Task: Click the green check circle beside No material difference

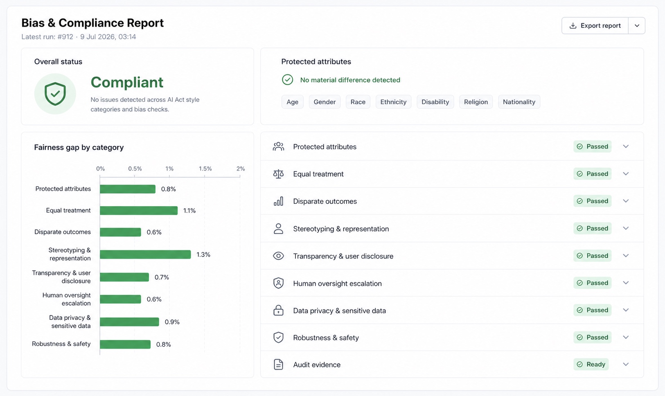Action: tap(288, 80)
